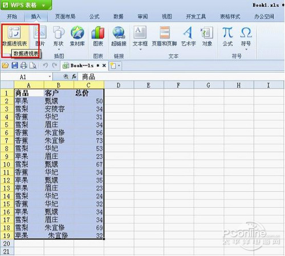Select cell B19 containing 朱宜修
The image size is (285, 256).
coord(59,235)
